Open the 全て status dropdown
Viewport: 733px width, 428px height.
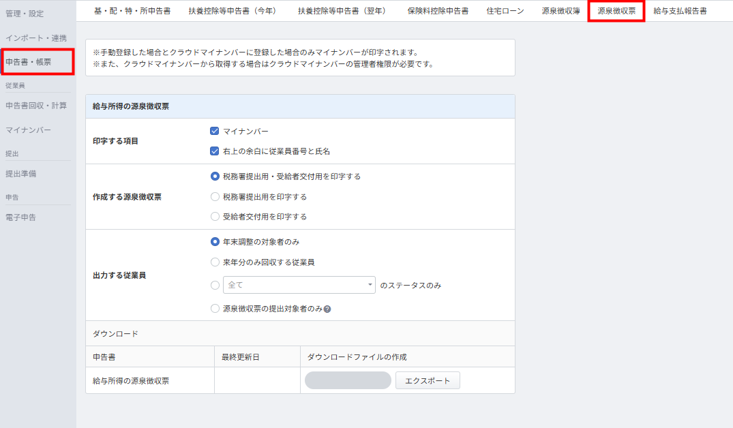tap(299, 285)
